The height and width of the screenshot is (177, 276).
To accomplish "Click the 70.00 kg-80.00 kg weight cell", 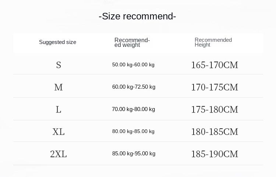I will (133, 109).
